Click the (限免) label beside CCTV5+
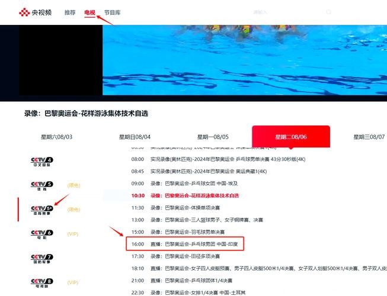 (74, 210)
